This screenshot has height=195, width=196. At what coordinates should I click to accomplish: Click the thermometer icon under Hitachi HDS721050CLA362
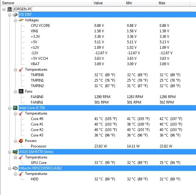click(21, 174)
